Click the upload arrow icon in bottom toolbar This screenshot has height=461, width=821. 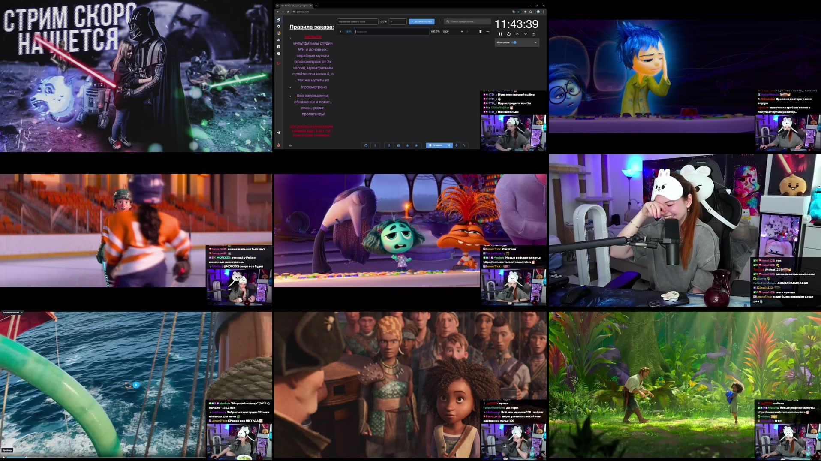point(389,145)
